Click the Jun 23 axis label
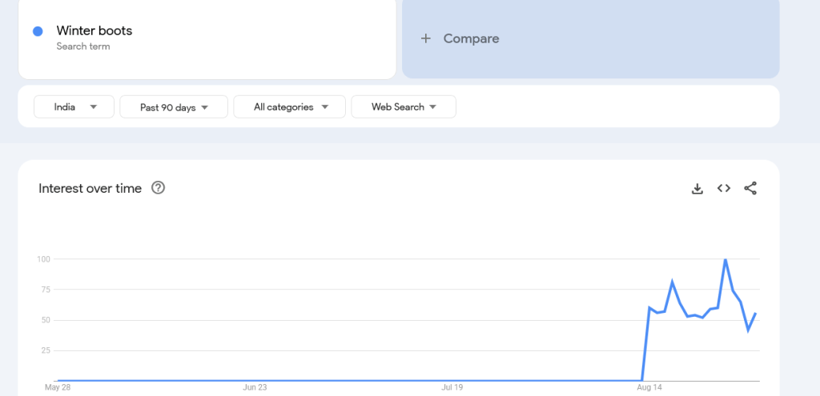This screenshot has height=396, width=820. coord(255,388)
